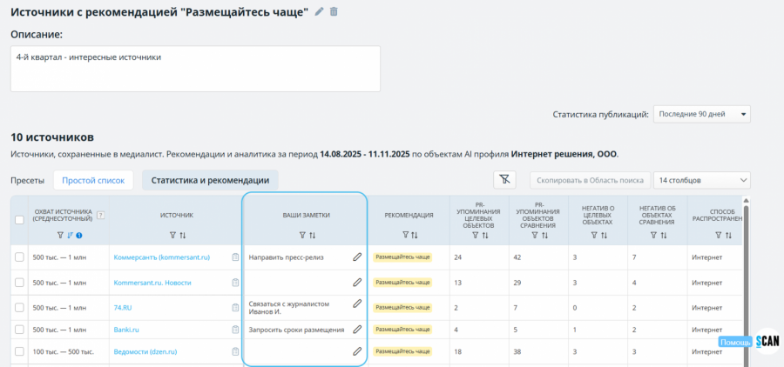Click the pencil icon to rename the list
Image resolution: width=784 pixels, height=367 pixels.
pos(320,11)
